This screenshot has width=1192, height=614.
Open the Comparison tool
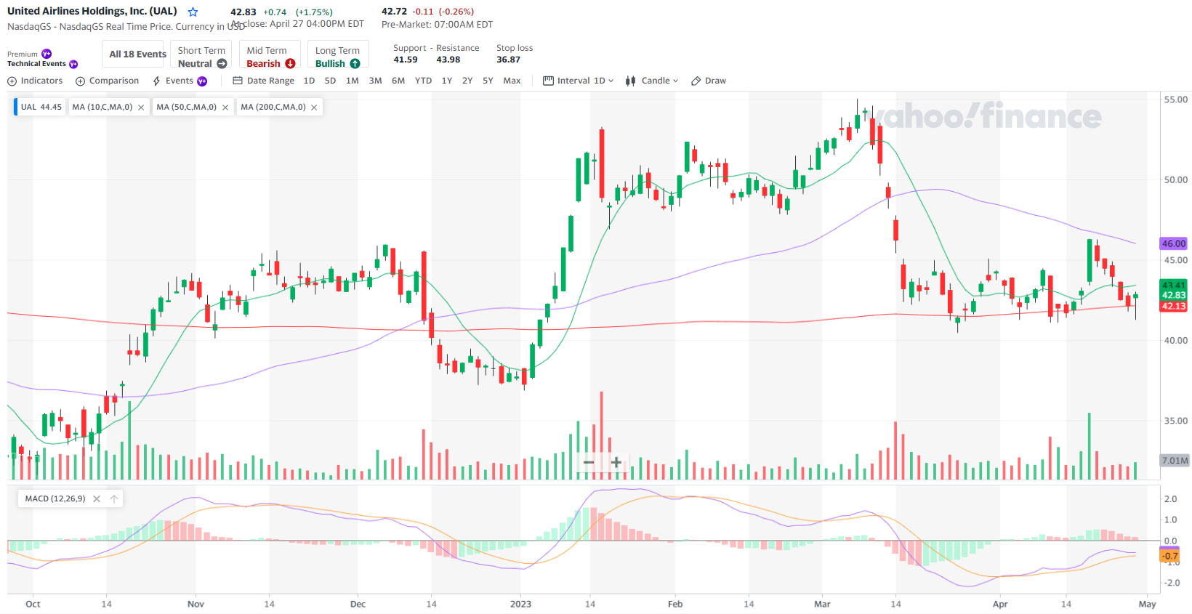click(108, 81)
